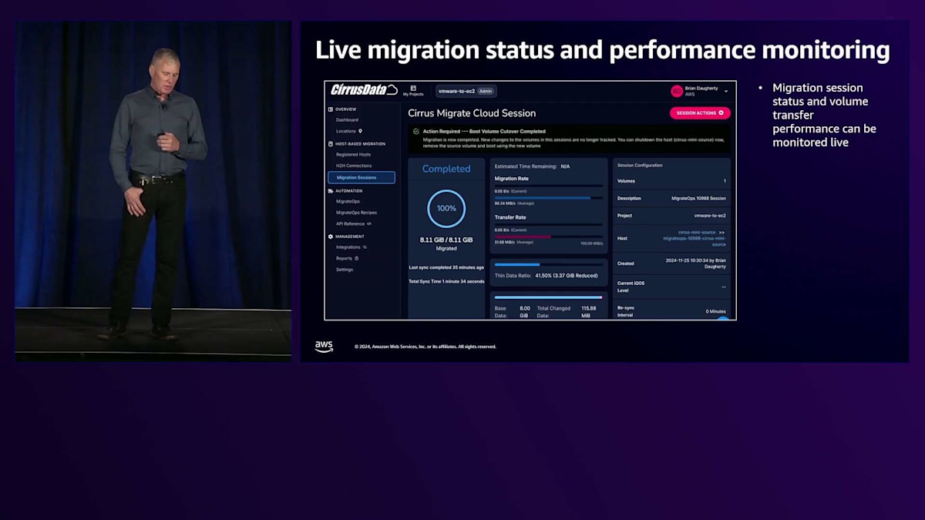Click the Transfer Rate average bar
This screenshot has width=925, height=520.
point(548,237)
